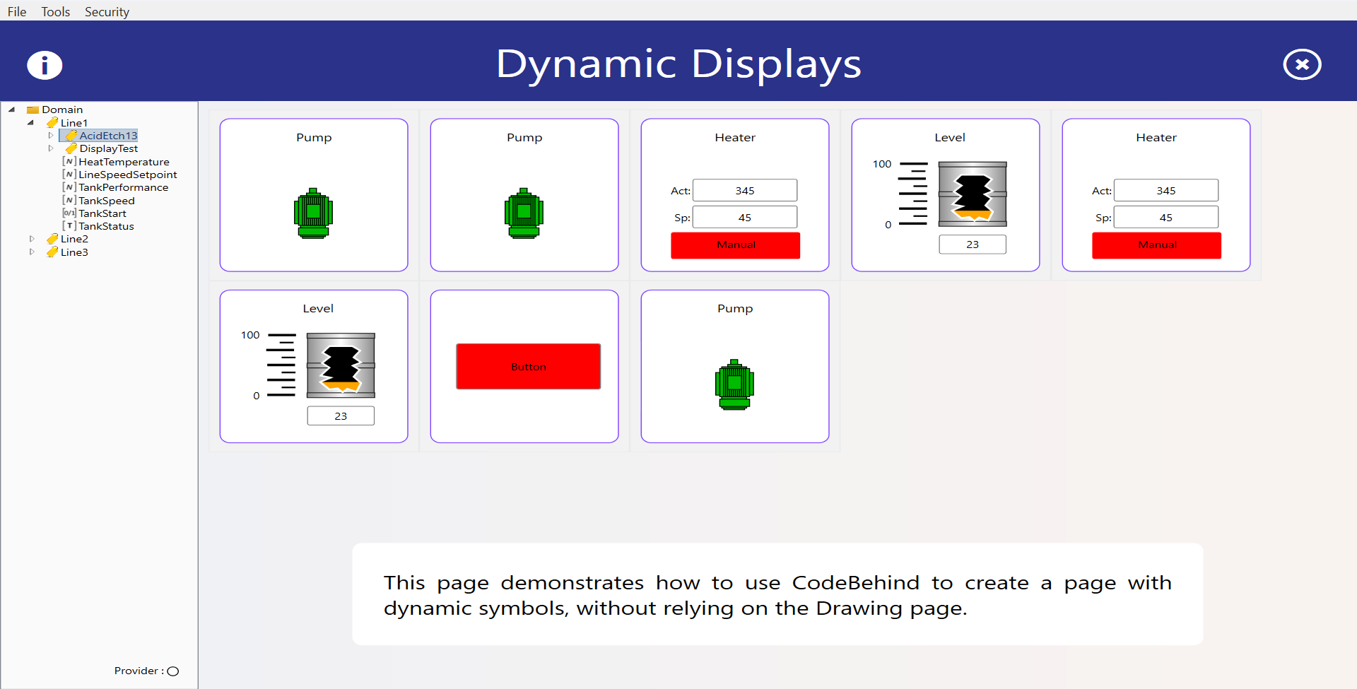Click the numeric icon beside LineSpeedSetpoint
The width and height of the screenshot is (1357, 689).
(69, 175)
